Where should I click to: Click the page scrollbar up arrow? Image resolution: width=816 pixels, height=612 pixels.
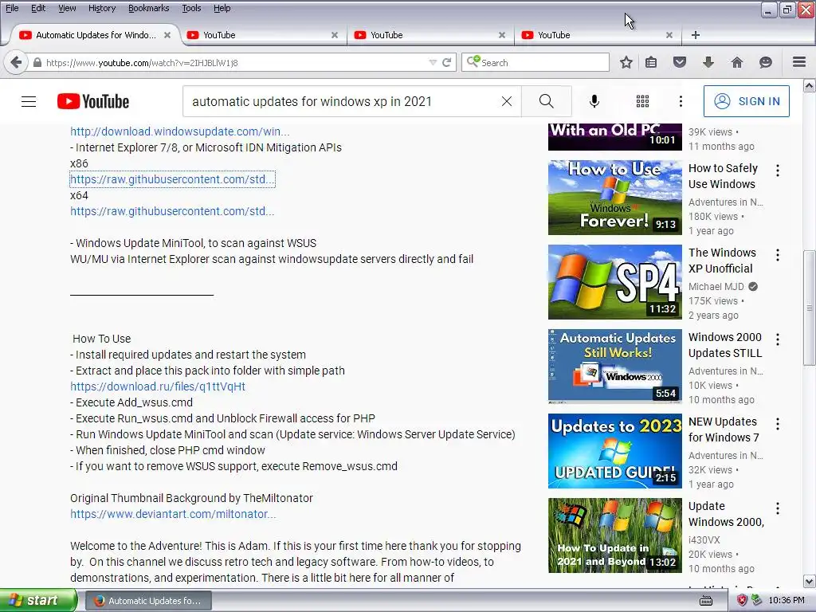810,84
